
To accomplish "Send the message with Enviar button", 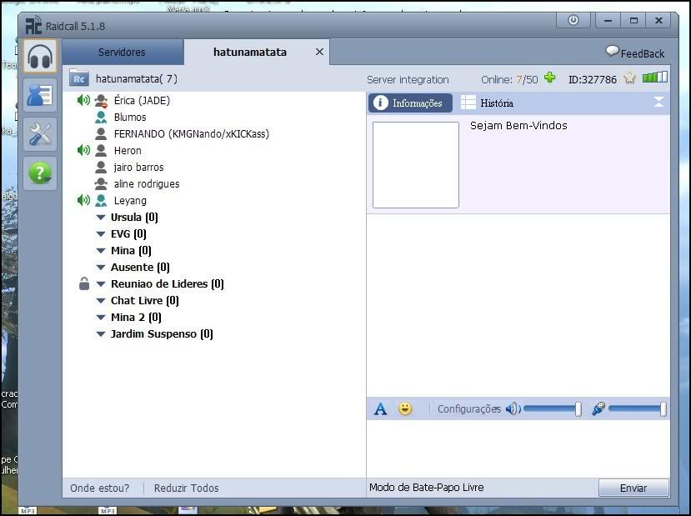I will tap(633, 488).
